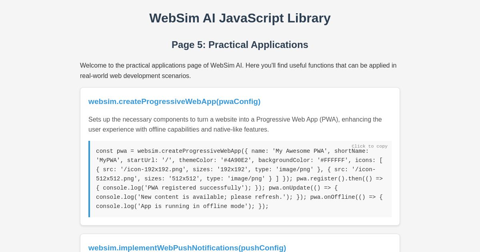Click the createProgressiveWebApp description paragraph
This screenshot has width=480, height=252.
[235, 124]
